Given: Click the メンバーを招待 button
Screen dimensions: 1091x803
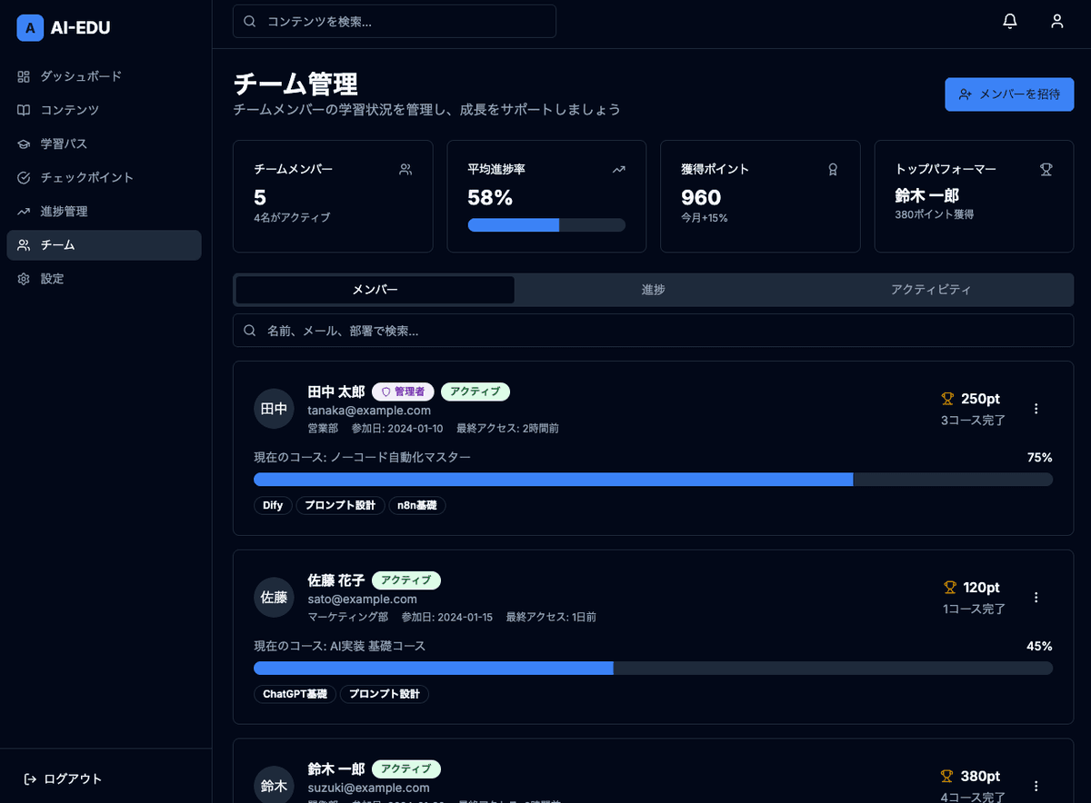Looking at the screenshot, I should [x=1009, y=94].
